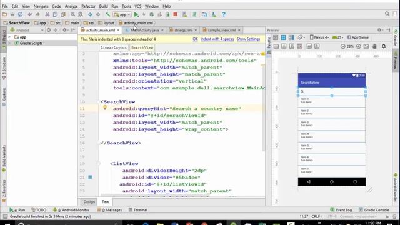This screenshot has width=400, height=225.
Task: Open the Nexus 4 device dropdown
Action: (319, 37)
